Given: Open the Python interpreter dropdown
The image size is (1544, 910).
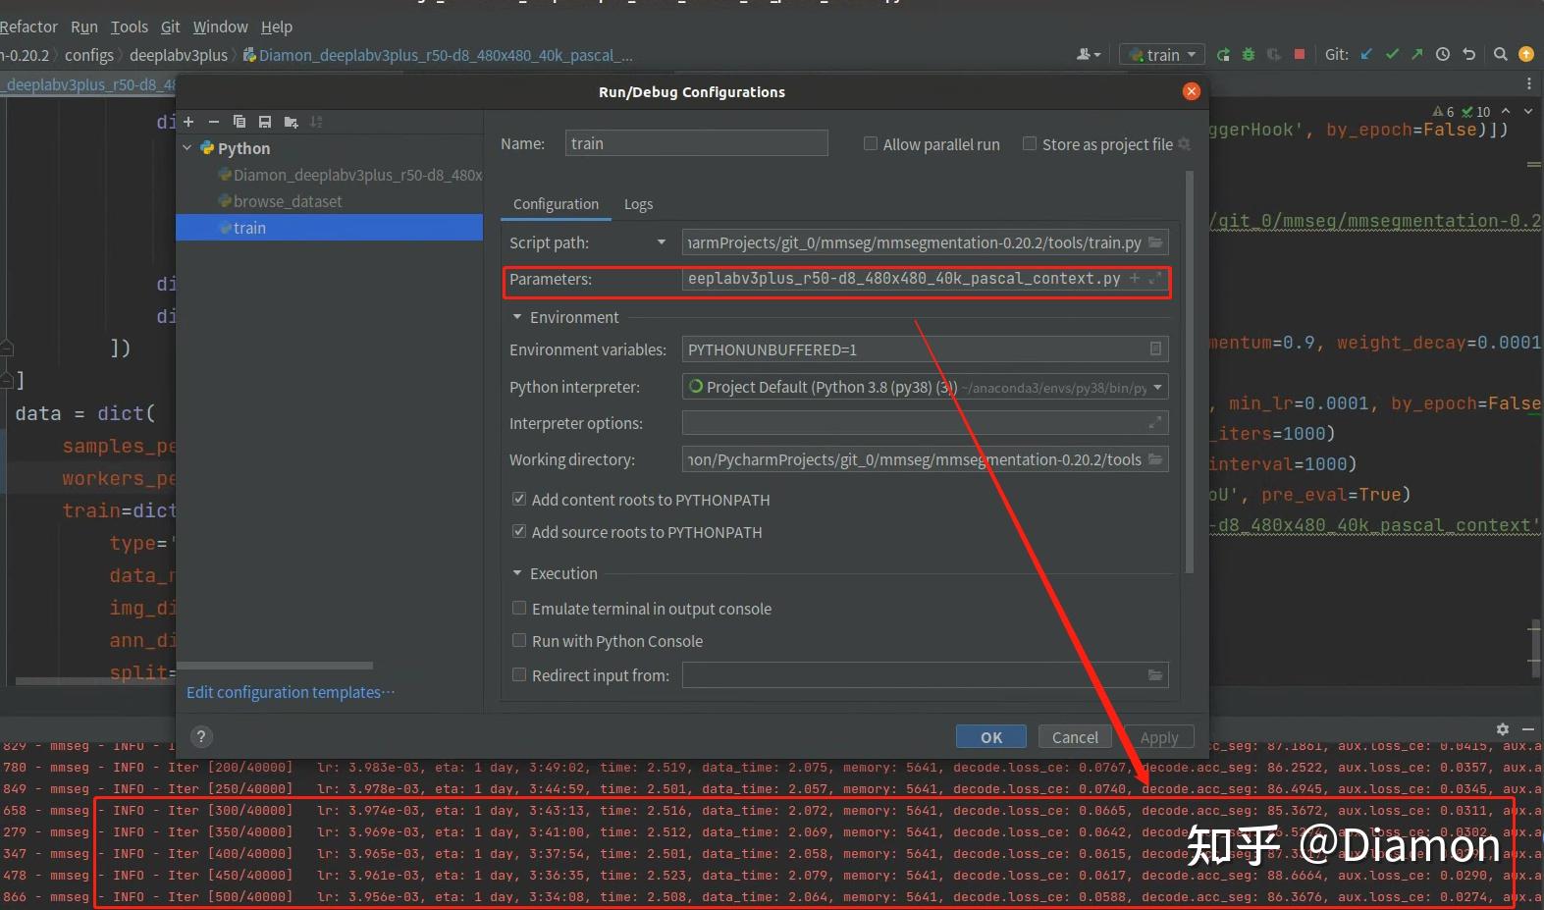Looking at the screenshot, I should pyautogui.click(x=1157, y=387).
